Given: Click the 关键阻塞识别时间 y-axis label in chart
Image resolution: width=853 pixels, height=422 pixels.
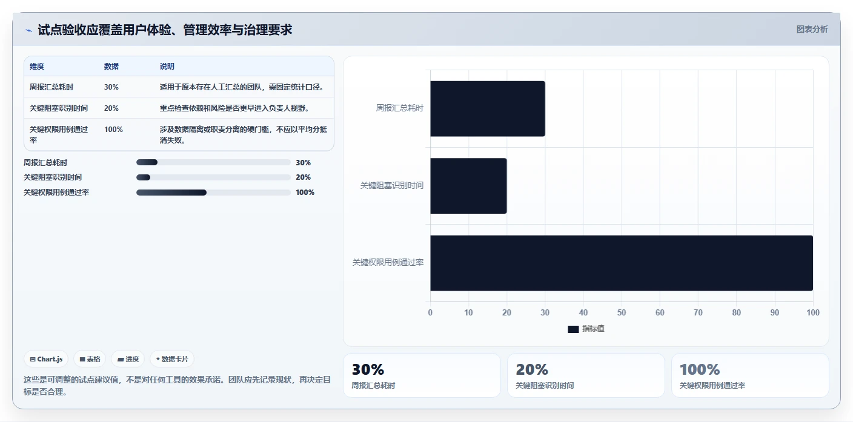Looking at the screenshot, I should pyautogui.click(x=392, y=186).
